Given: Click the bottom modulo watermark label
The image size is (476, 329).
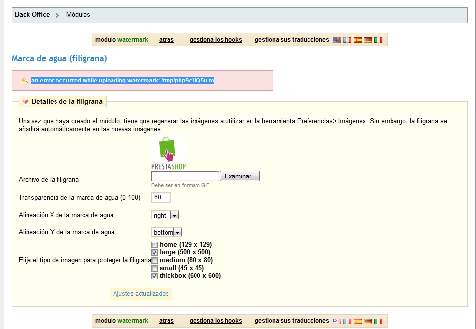Looking at the screenshot, I should (x=122, y=321).
